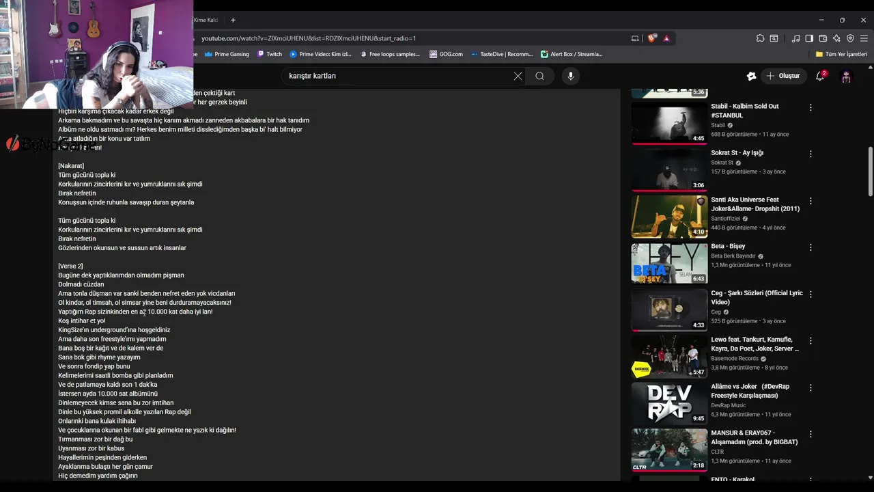Open the Prime Video bookmark
Viewport: 874px width, 492px height.
[320, 54]
